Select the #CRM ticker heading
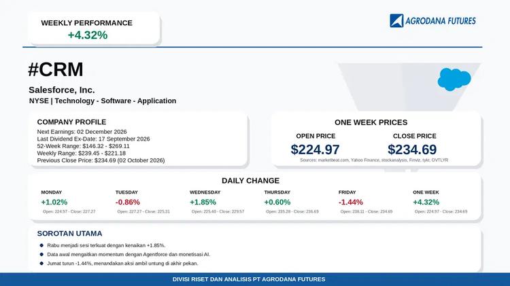Viewport: 510px width, 286px height. point(56,69)
